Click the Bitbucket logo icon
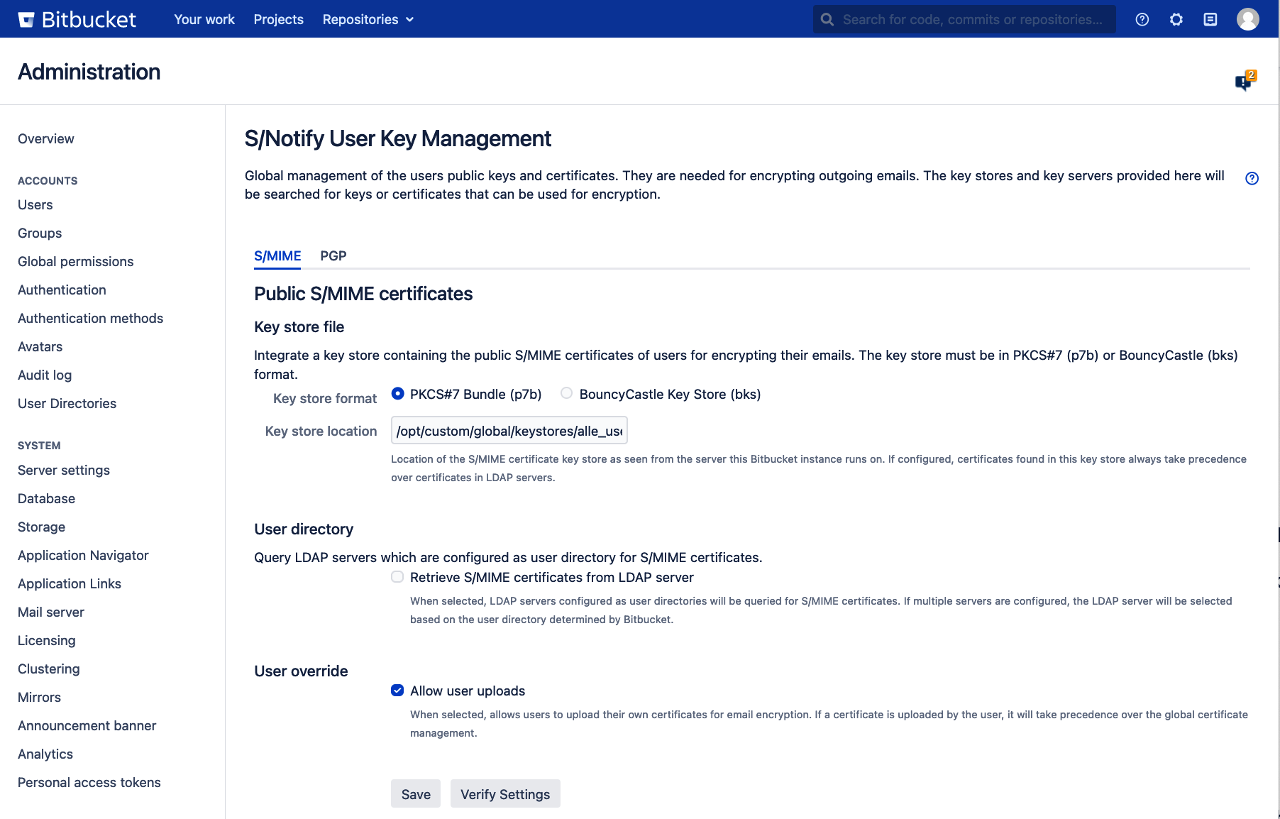This screenshot has height=819, width=1280. pyautogui.click(x=26, y=19)
